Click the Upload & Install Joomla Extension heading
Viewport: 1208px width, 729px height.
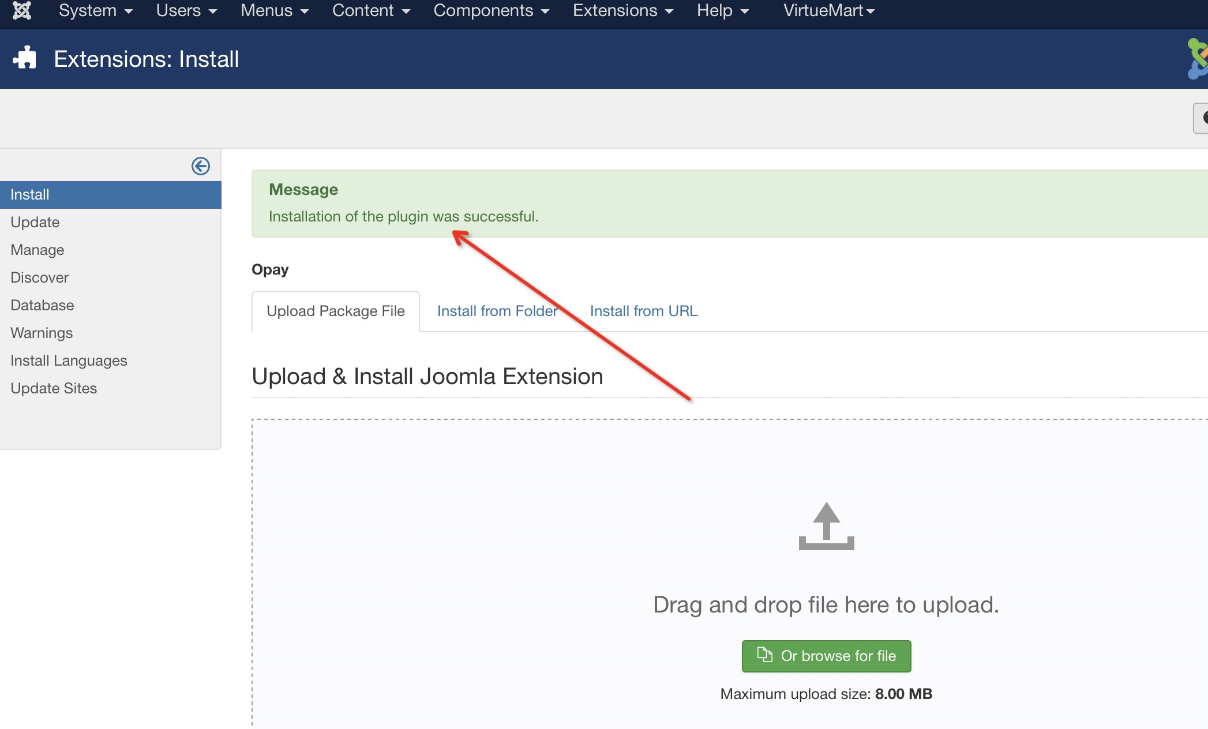(x=427, y=376)
